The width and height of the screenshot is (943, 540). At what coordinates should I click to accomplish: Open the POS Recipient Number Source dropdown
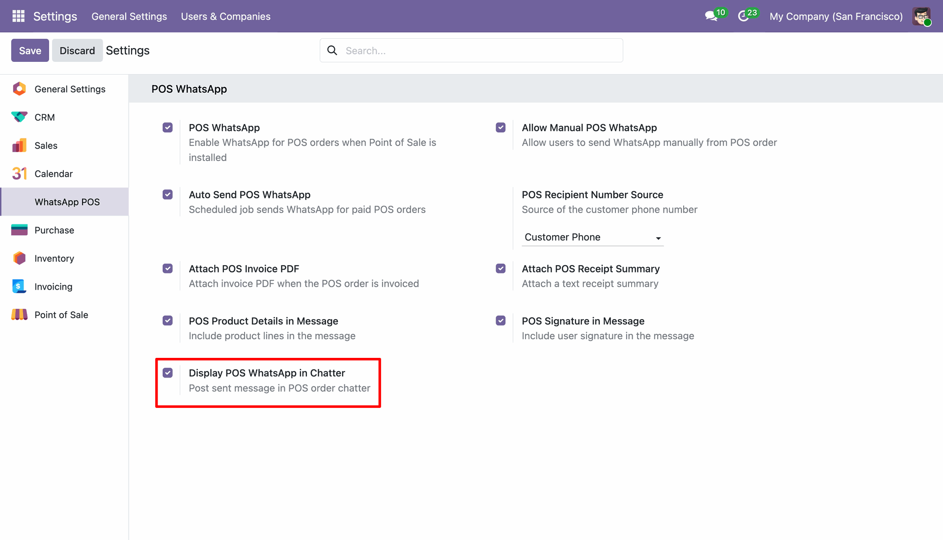tap(592, 238)
